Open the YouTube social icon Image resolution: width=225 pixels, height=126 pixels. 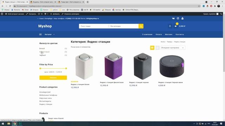coord(182,18)
